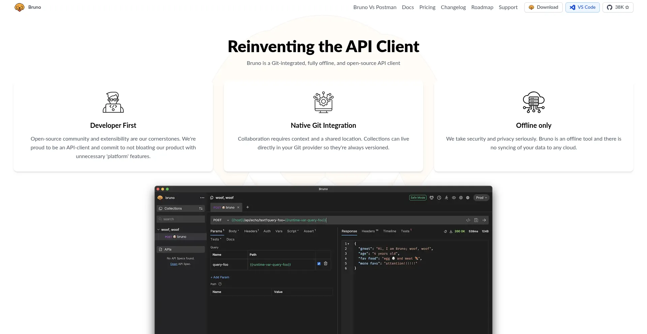Image resolution: width=647 pixels, height=334 pixels.
Task: Delete the query-foo param with trash icon
Action: (x=326, y=264)
